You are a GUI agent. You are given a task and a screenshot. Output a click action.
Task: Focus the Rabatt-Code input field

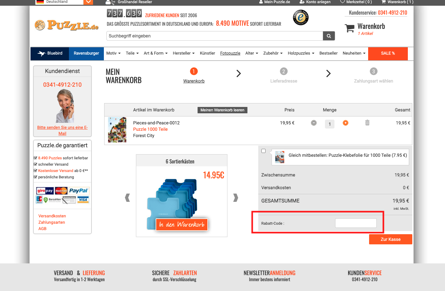coord(356,223)
